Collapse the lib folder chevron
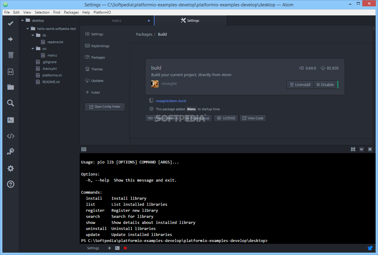The image size is (378, 255). 33,35
